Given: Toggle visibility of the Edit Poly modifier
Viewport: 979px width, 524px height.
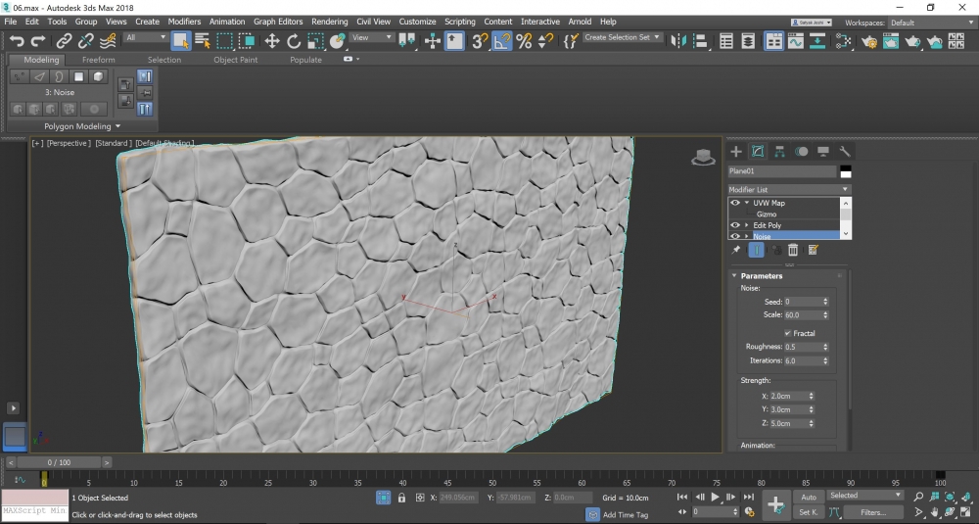Looking at the screenshot, I should 734,225.
